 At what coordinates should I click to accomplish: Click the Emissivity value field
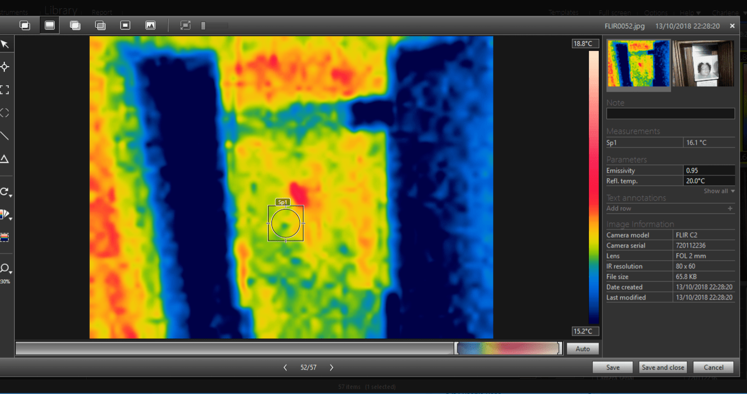click(709, 170)
